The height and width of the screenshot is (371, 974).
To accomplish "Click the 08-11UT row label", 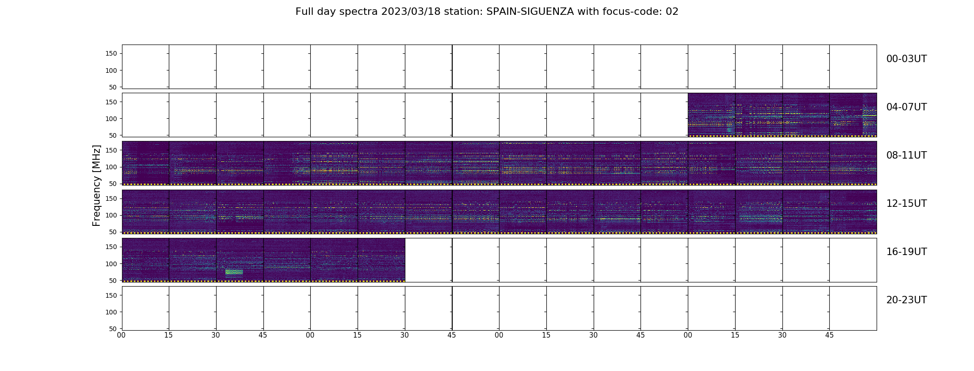I will pos(906,155).
